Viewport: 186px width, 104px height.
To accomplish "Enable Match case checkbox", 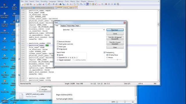I will (58, 47).
